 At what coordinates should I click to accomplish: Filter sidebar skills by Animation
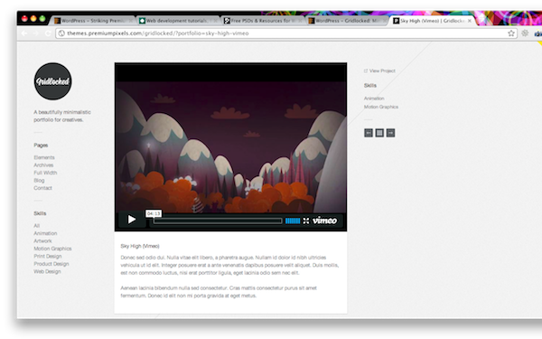[45, 233]
